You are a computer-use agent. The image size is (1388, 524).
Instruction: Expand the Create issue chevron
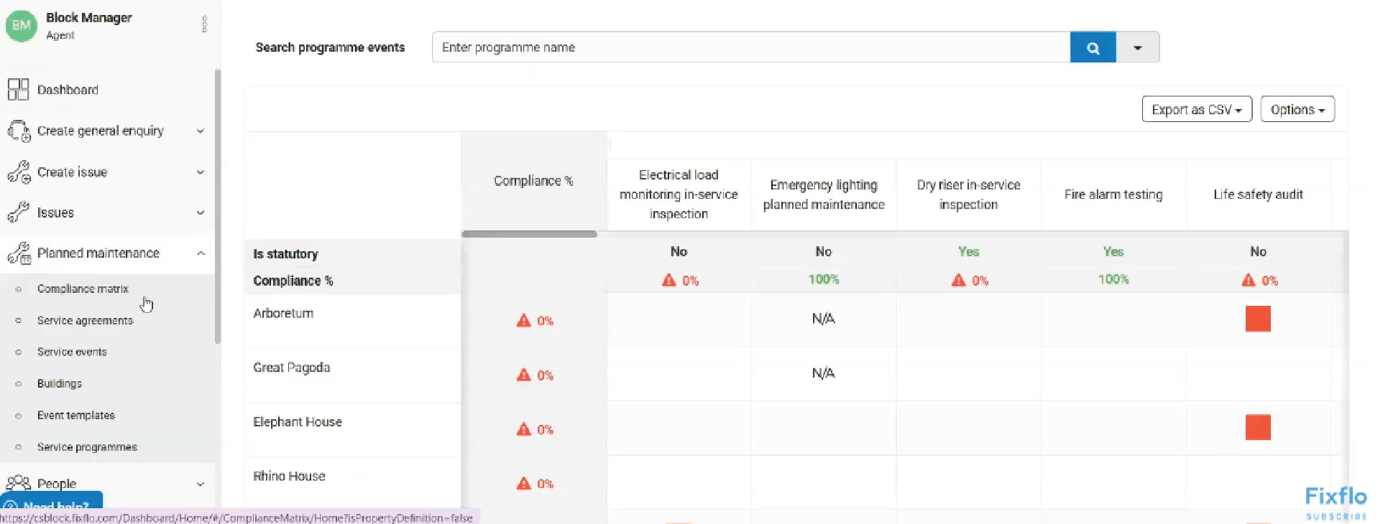point(201,172)
